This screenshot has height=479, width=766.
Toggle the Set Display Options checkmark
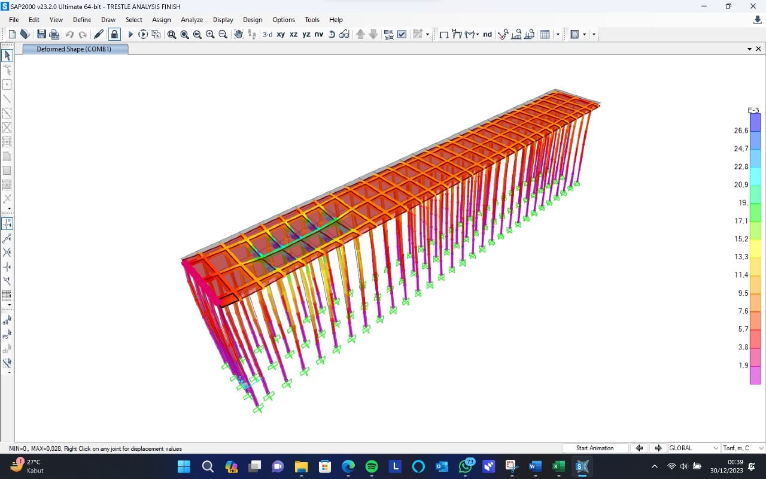(x=402, y=34)
